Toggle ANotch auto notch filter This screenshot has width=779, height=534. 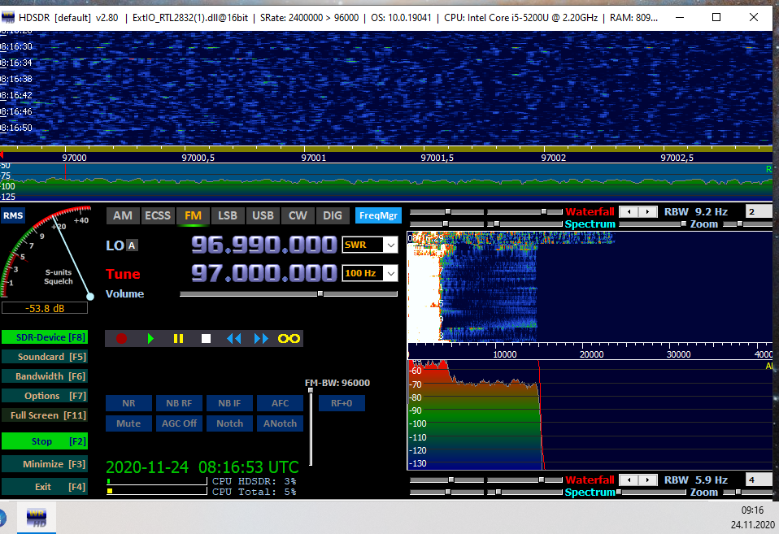click(281, 423)
